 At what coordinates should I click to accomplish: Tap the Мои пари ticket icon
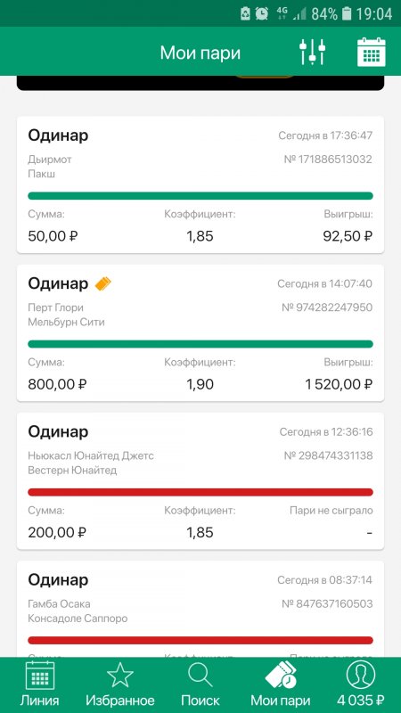tap(281, 675)
